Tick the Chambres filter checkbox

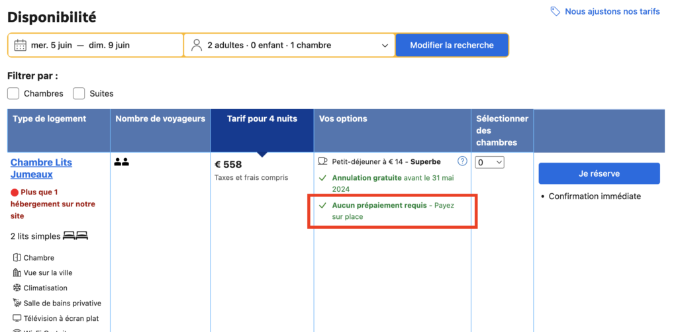pos(13,93)
